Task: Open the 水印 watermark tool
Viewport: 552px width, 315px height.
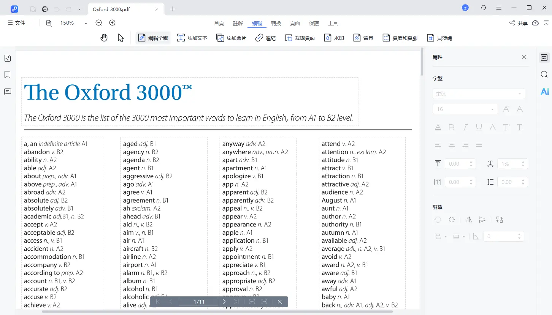Action: [334, 38]
